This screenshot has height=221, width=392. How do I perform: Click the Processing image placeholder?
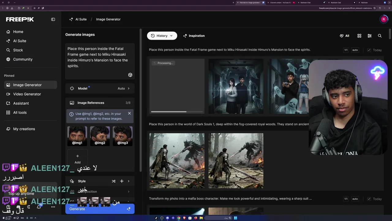pyautogui.click(x=177, y=86)
